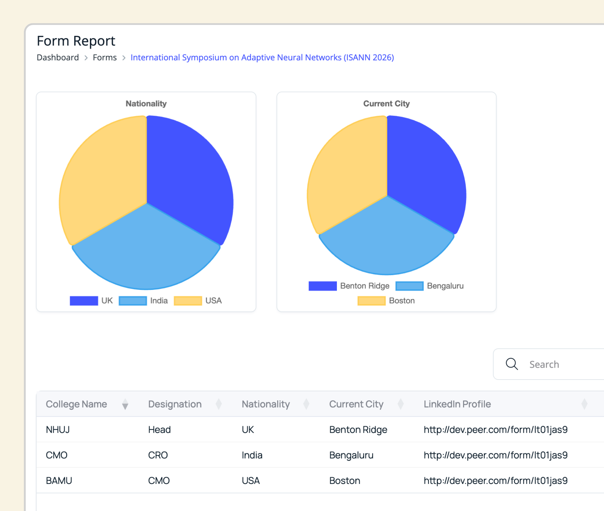Toggle the India legend item
The width and height of the screenshot is (604, 511).
click(133, 301)
